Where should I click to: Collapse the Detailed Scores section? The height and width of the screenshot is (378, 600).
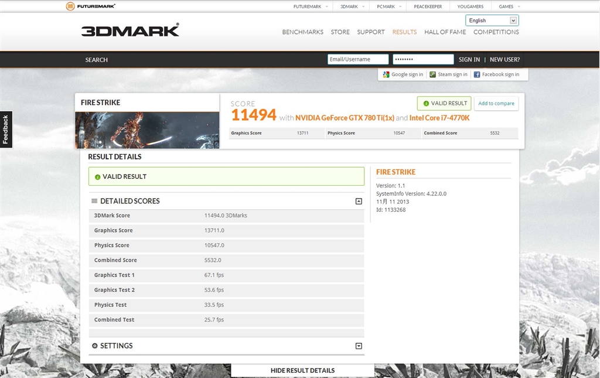359,201
